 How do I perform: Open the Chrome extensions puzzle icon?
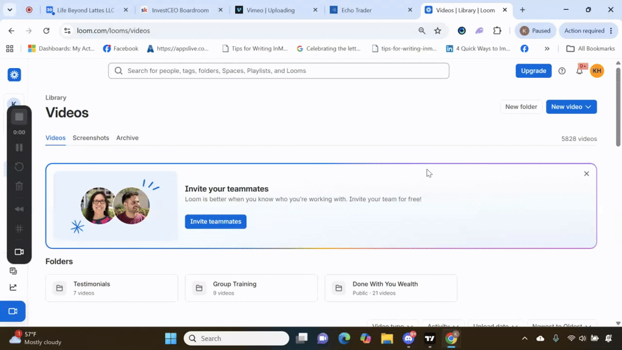497,30
